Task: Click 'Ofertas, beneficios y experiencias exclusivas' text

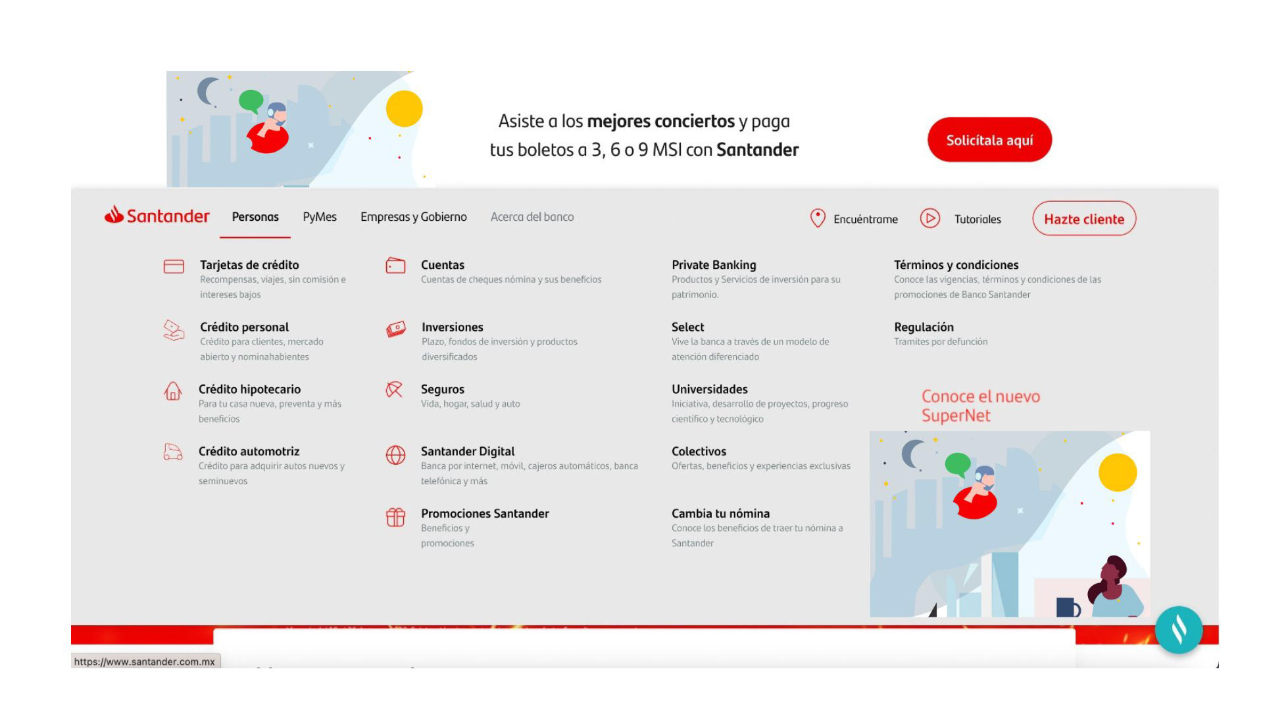Action: click(x=761, y=466)
